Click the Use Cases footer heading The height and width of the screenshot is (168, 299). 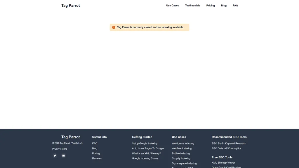(x=179, y=137)
